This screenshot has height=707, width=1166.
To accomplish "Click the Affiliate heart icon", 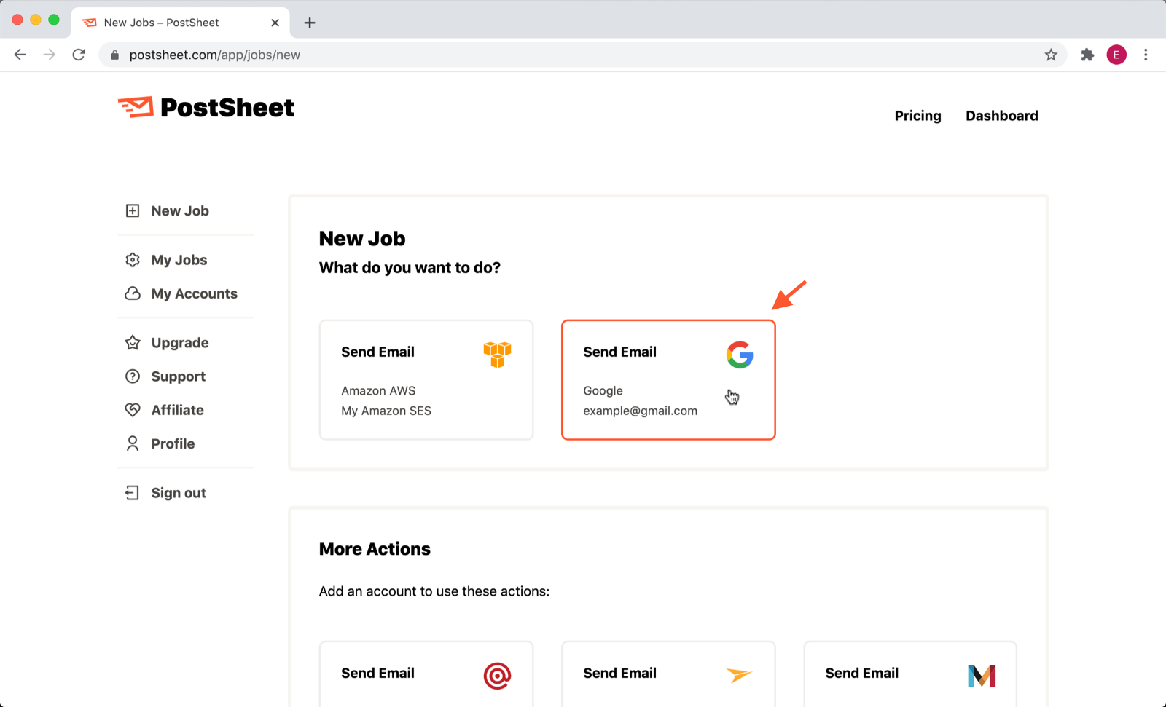I will [x=133, y=410].
